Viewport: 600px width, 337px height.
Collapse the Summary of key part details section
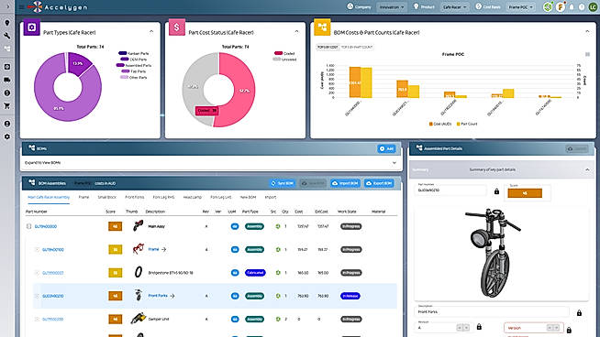tap(587, 169)
